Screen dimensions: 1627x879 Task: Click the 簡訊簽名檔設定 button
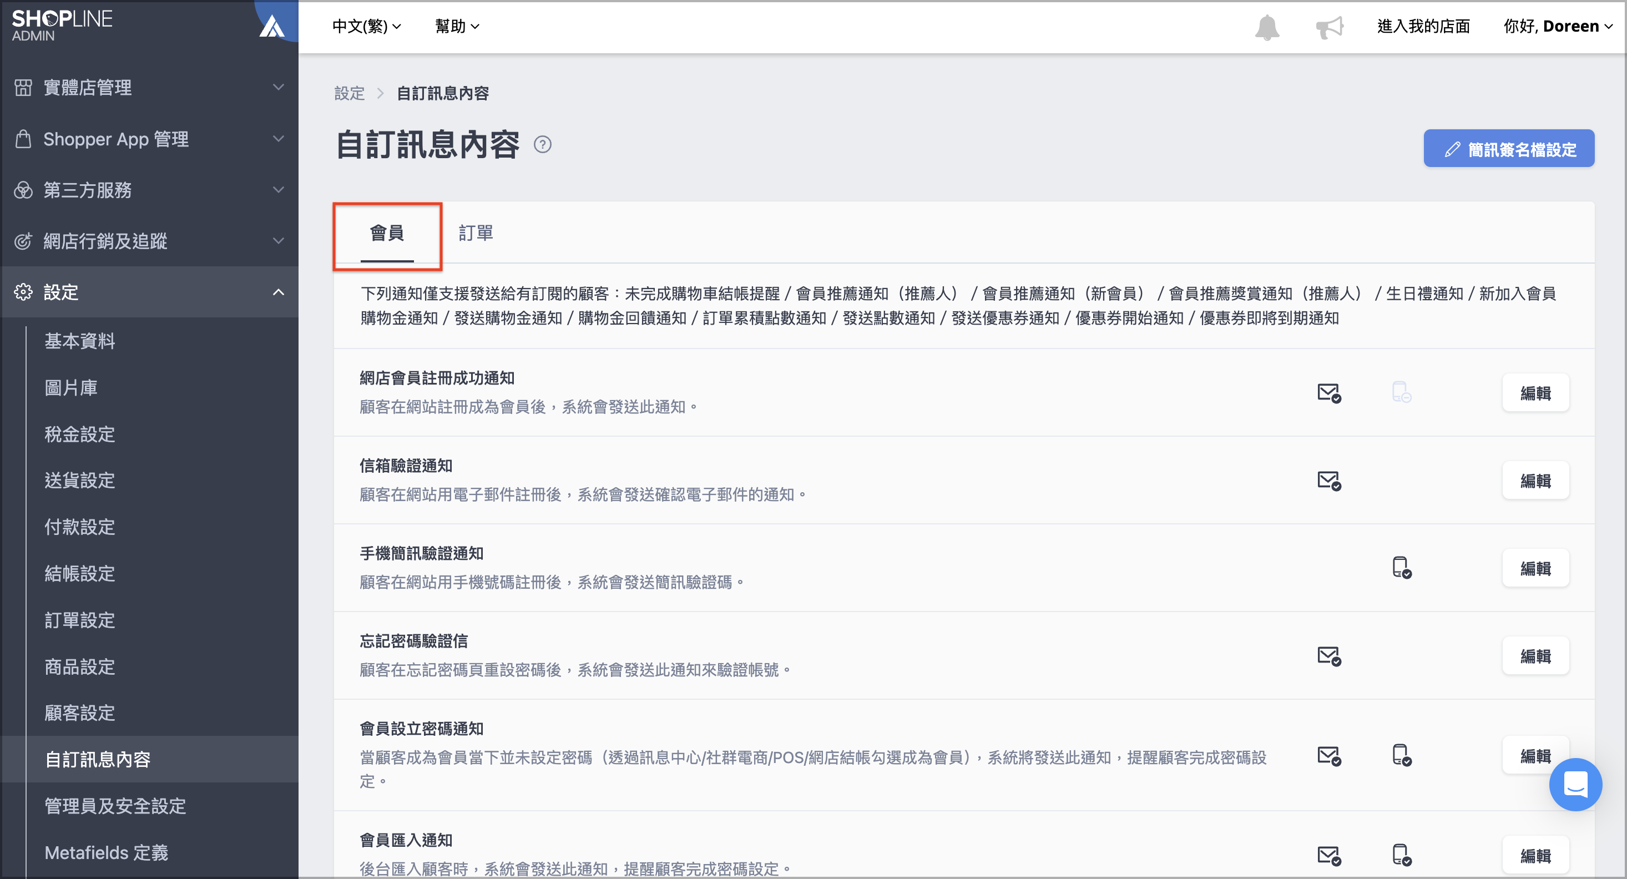pyautogui.click(x=1509, y=149)
